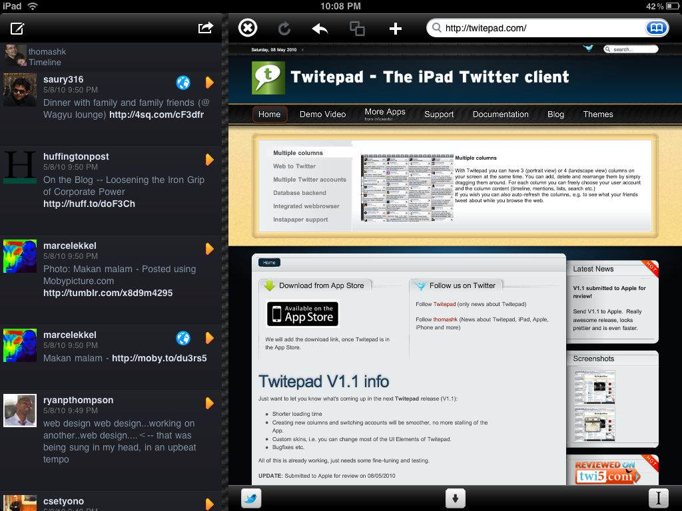Open bookmarks book icon in address bar
This screenshot has height=511, width=682.
point(656,28)
